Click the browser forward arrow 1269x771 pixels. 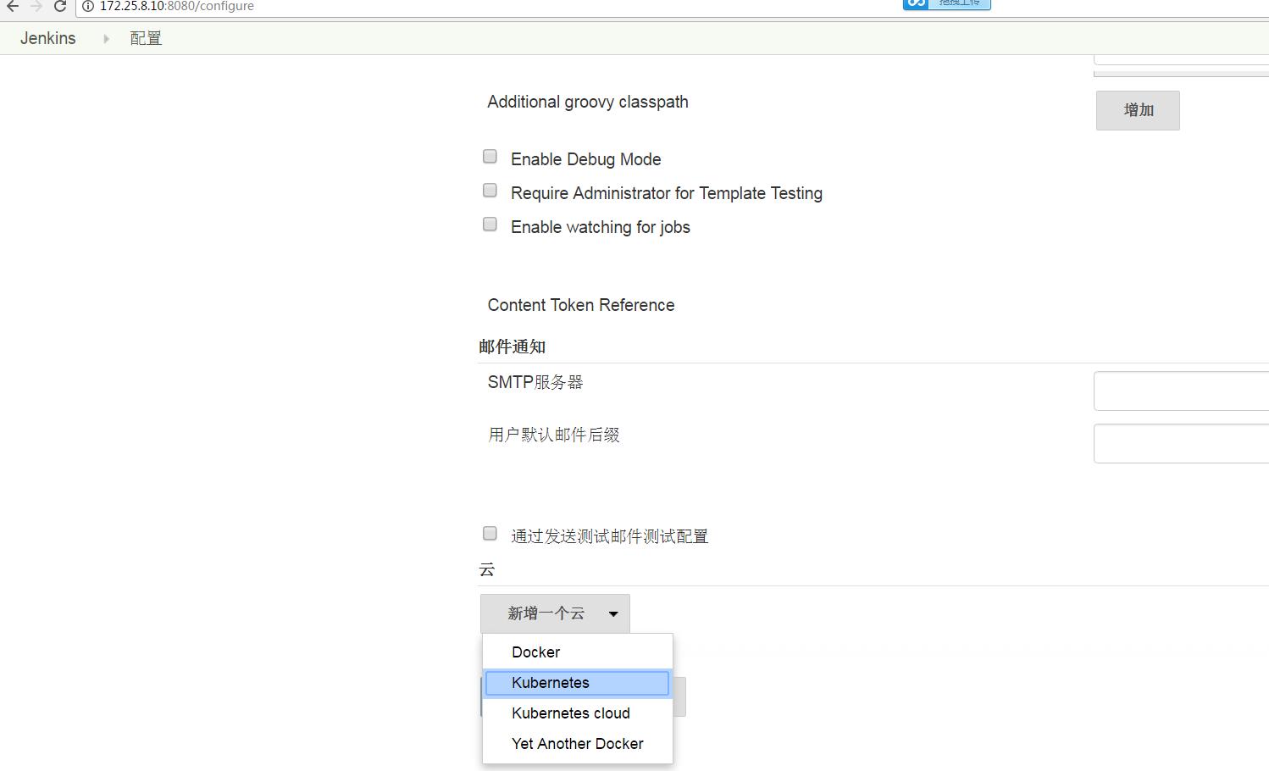36,6
